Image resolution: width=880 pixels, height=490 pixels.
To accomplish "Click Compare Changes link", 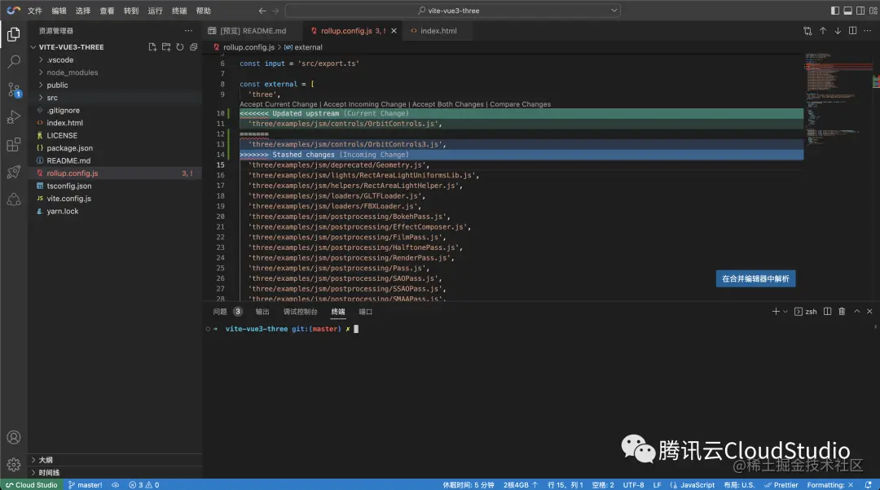I will tap(520, 104).
